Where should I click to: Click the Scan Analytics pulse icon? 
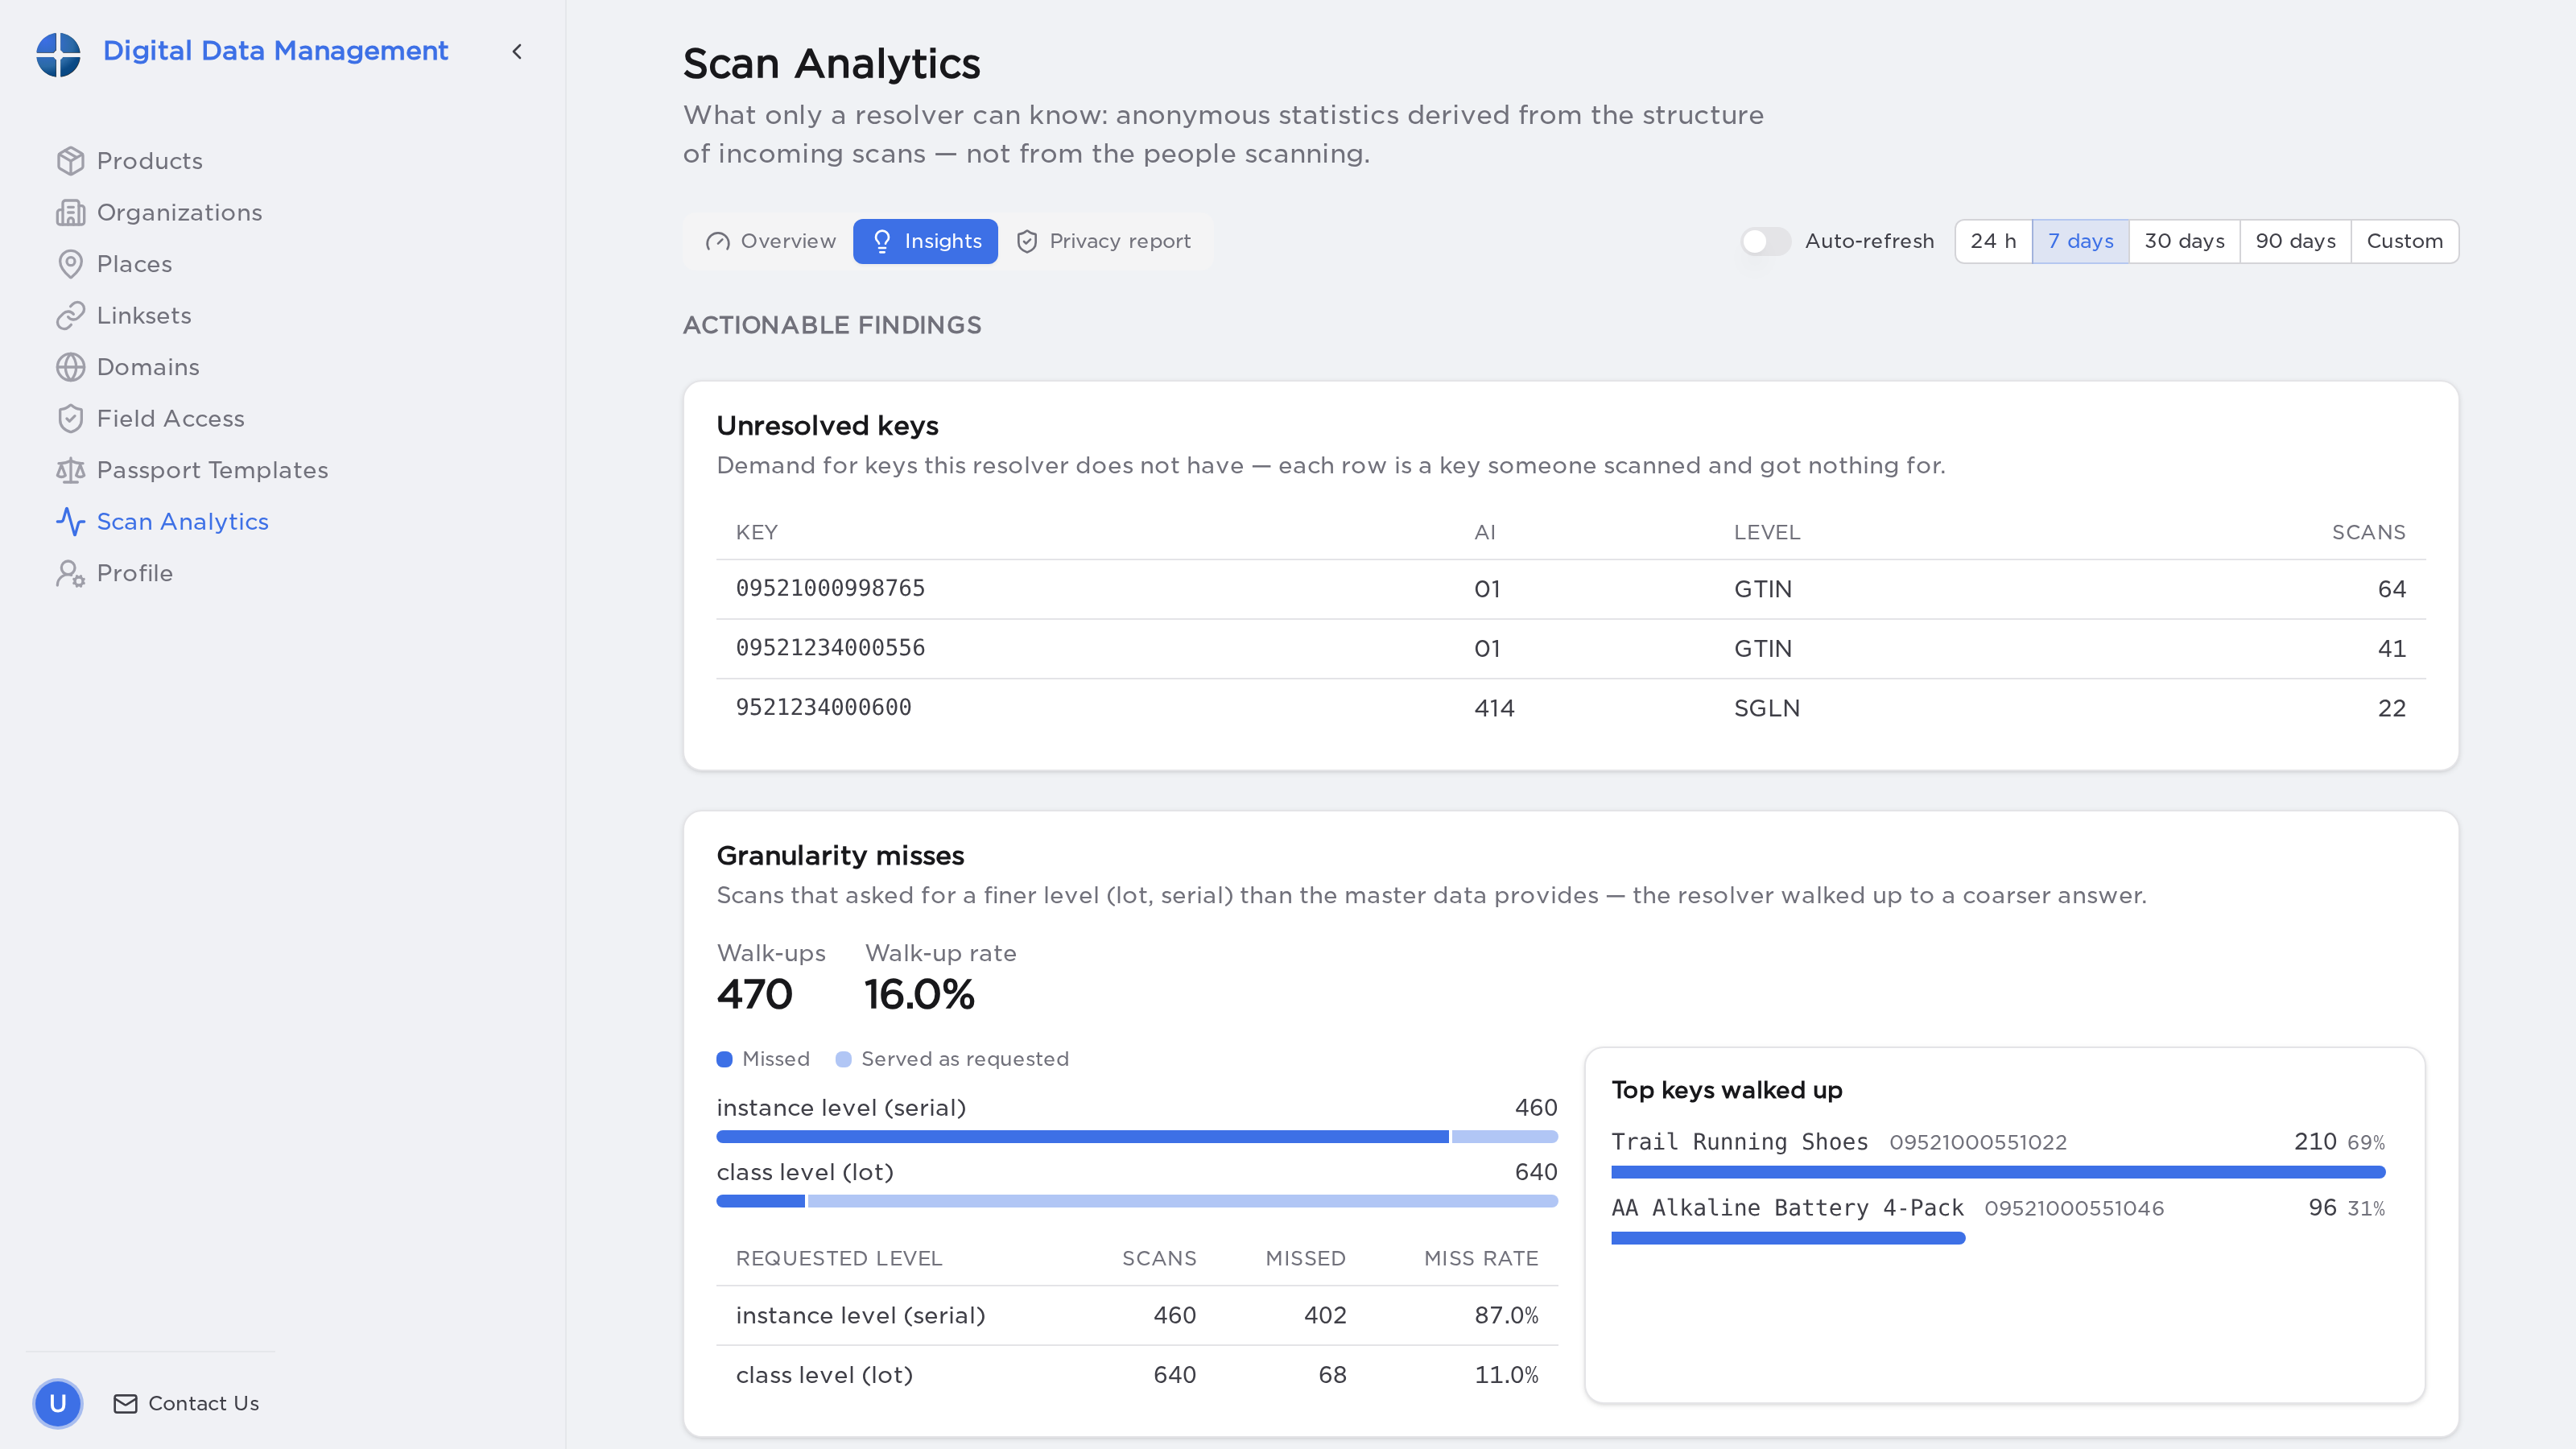(70, 521)
